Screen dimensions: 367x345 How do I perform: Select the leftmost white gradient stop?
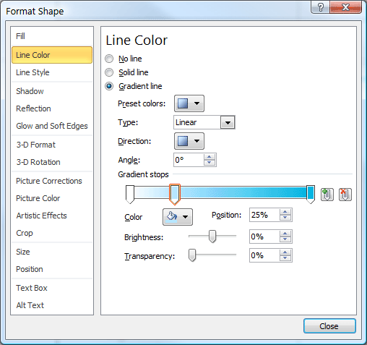click(130, 195)
